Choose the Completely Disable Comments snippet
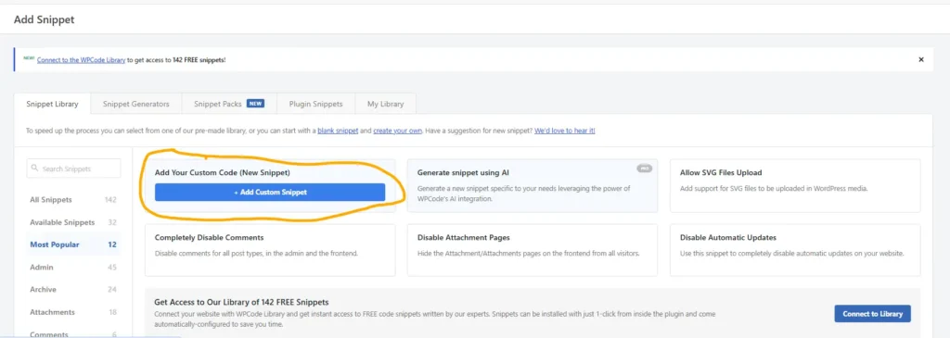Image resolution: width=950 pixels, height=338 pixels. coord(270,250)
